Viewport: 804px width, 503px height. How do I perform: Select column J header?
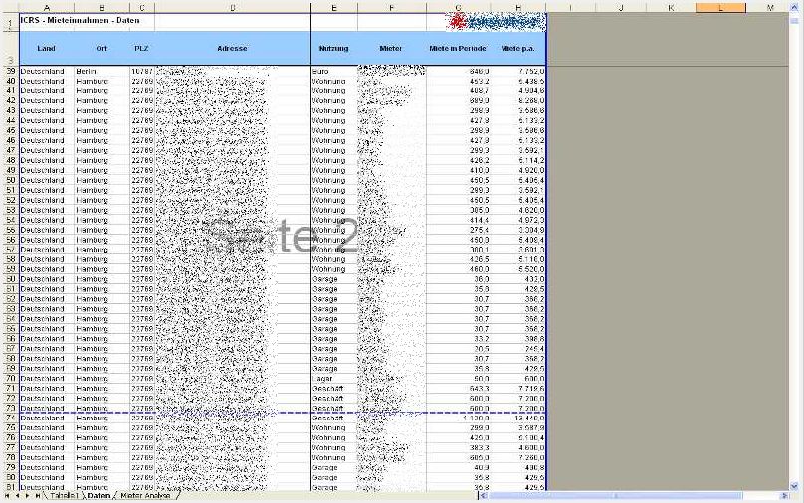tap(621, 8)
